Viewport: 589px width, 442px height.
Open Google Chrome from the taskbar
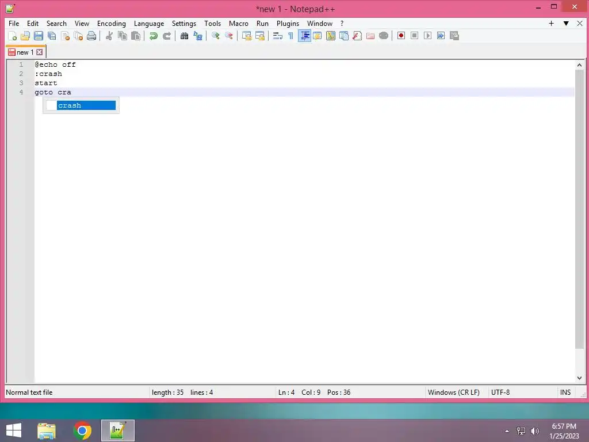pos(82,430)
